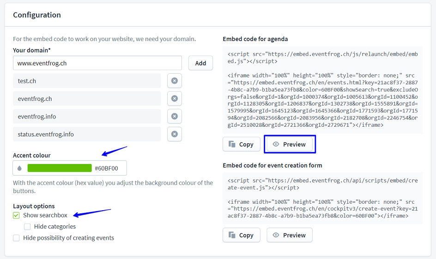Viewport: 436px width, 259px height.
Task: Click the event creation form embed code block
Action: (322, 198)
